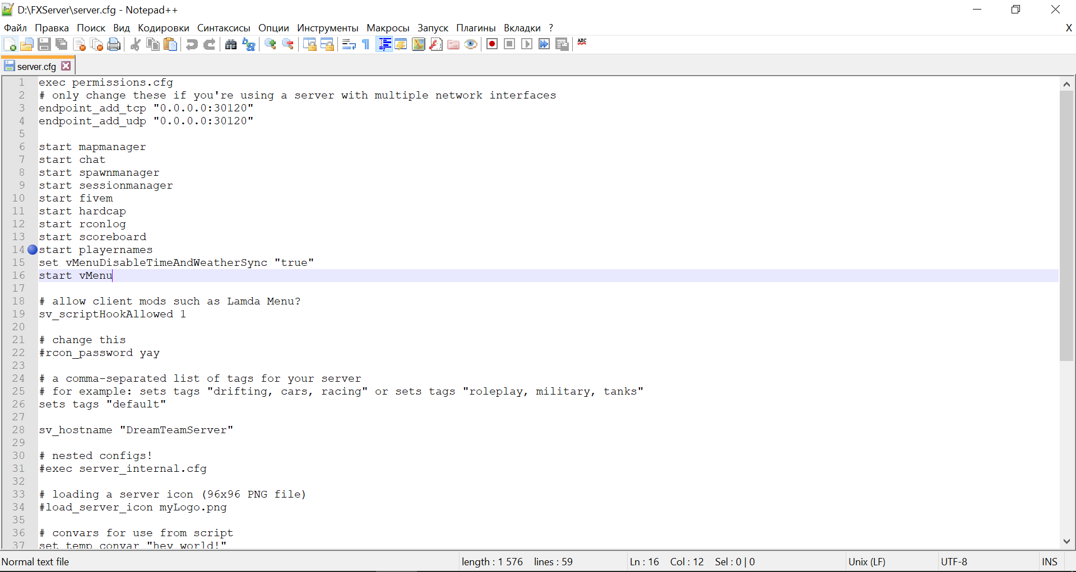Image resolution: width=1076 pixels, height=572 pixels.
Task: Zoom in using the magnifier plus icon
Action: point(270,45)
